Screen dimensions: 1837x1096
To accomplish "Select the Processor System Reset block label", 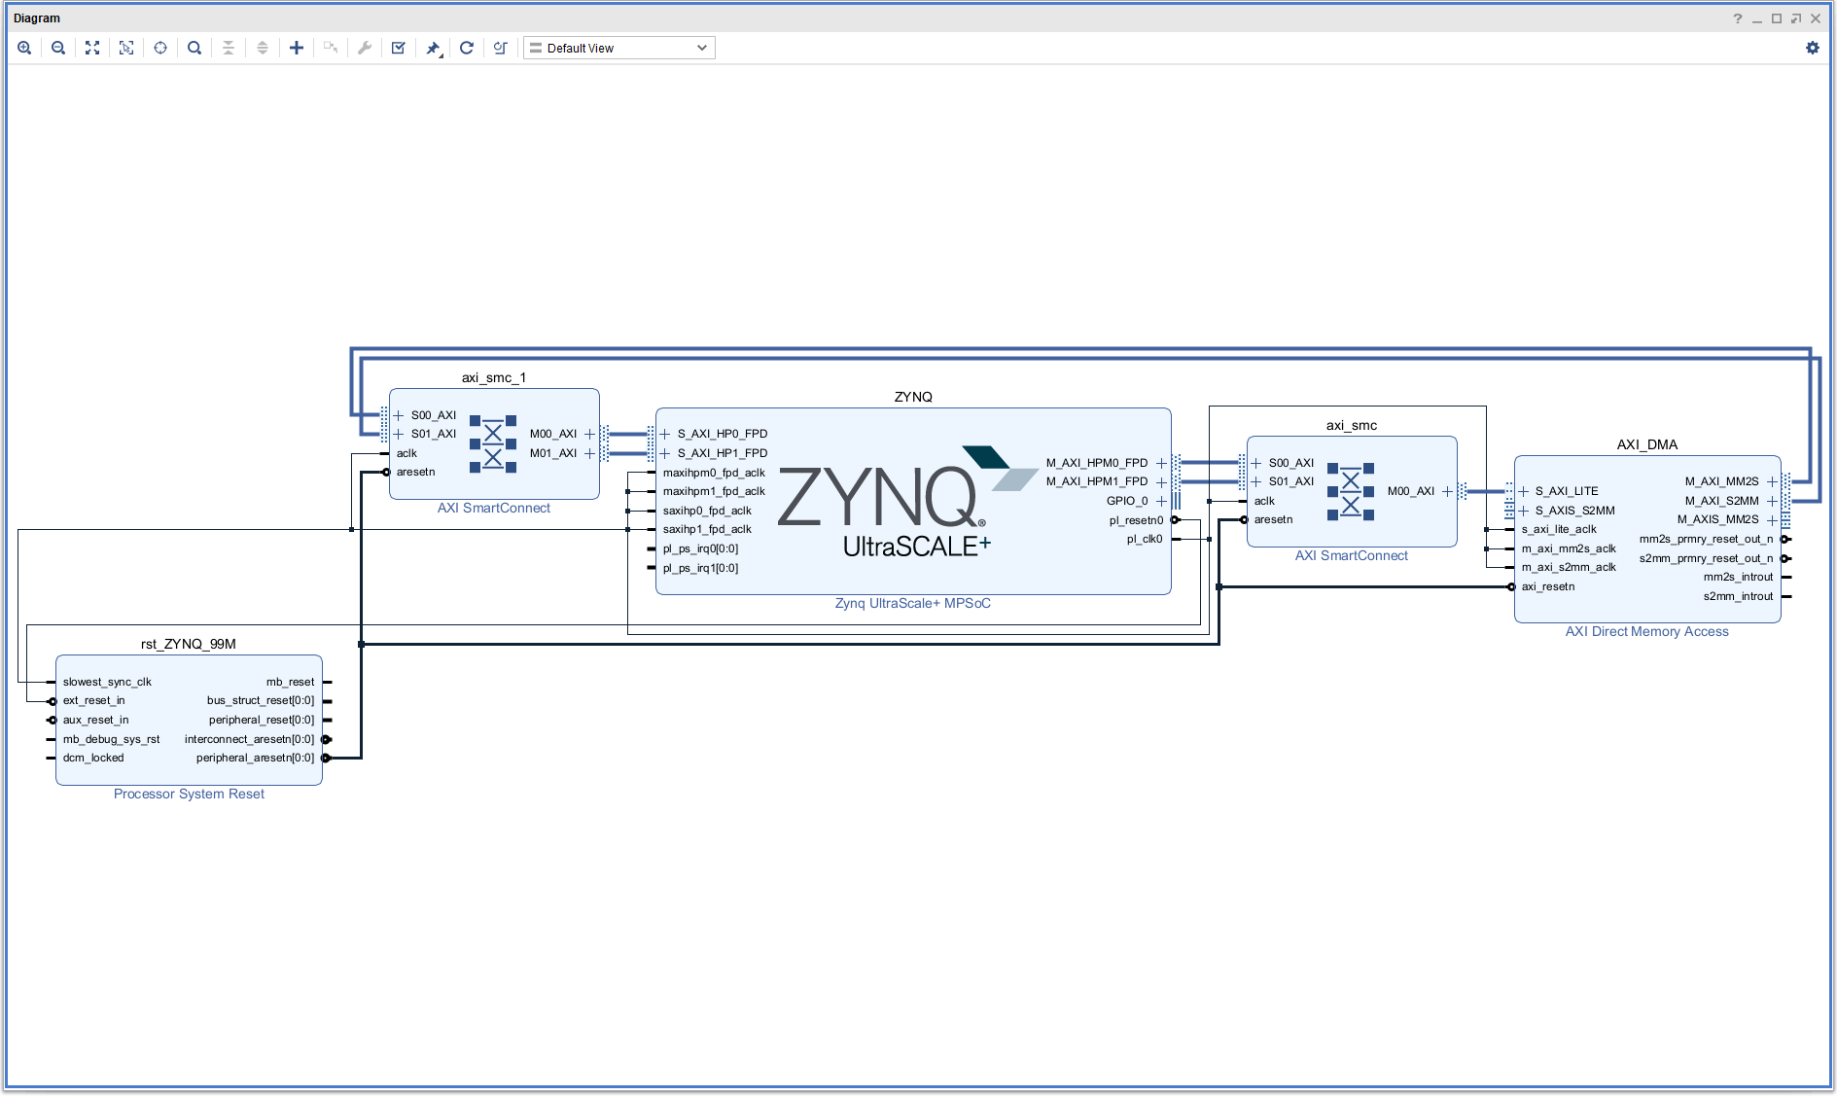I will [x=189, y=794].
